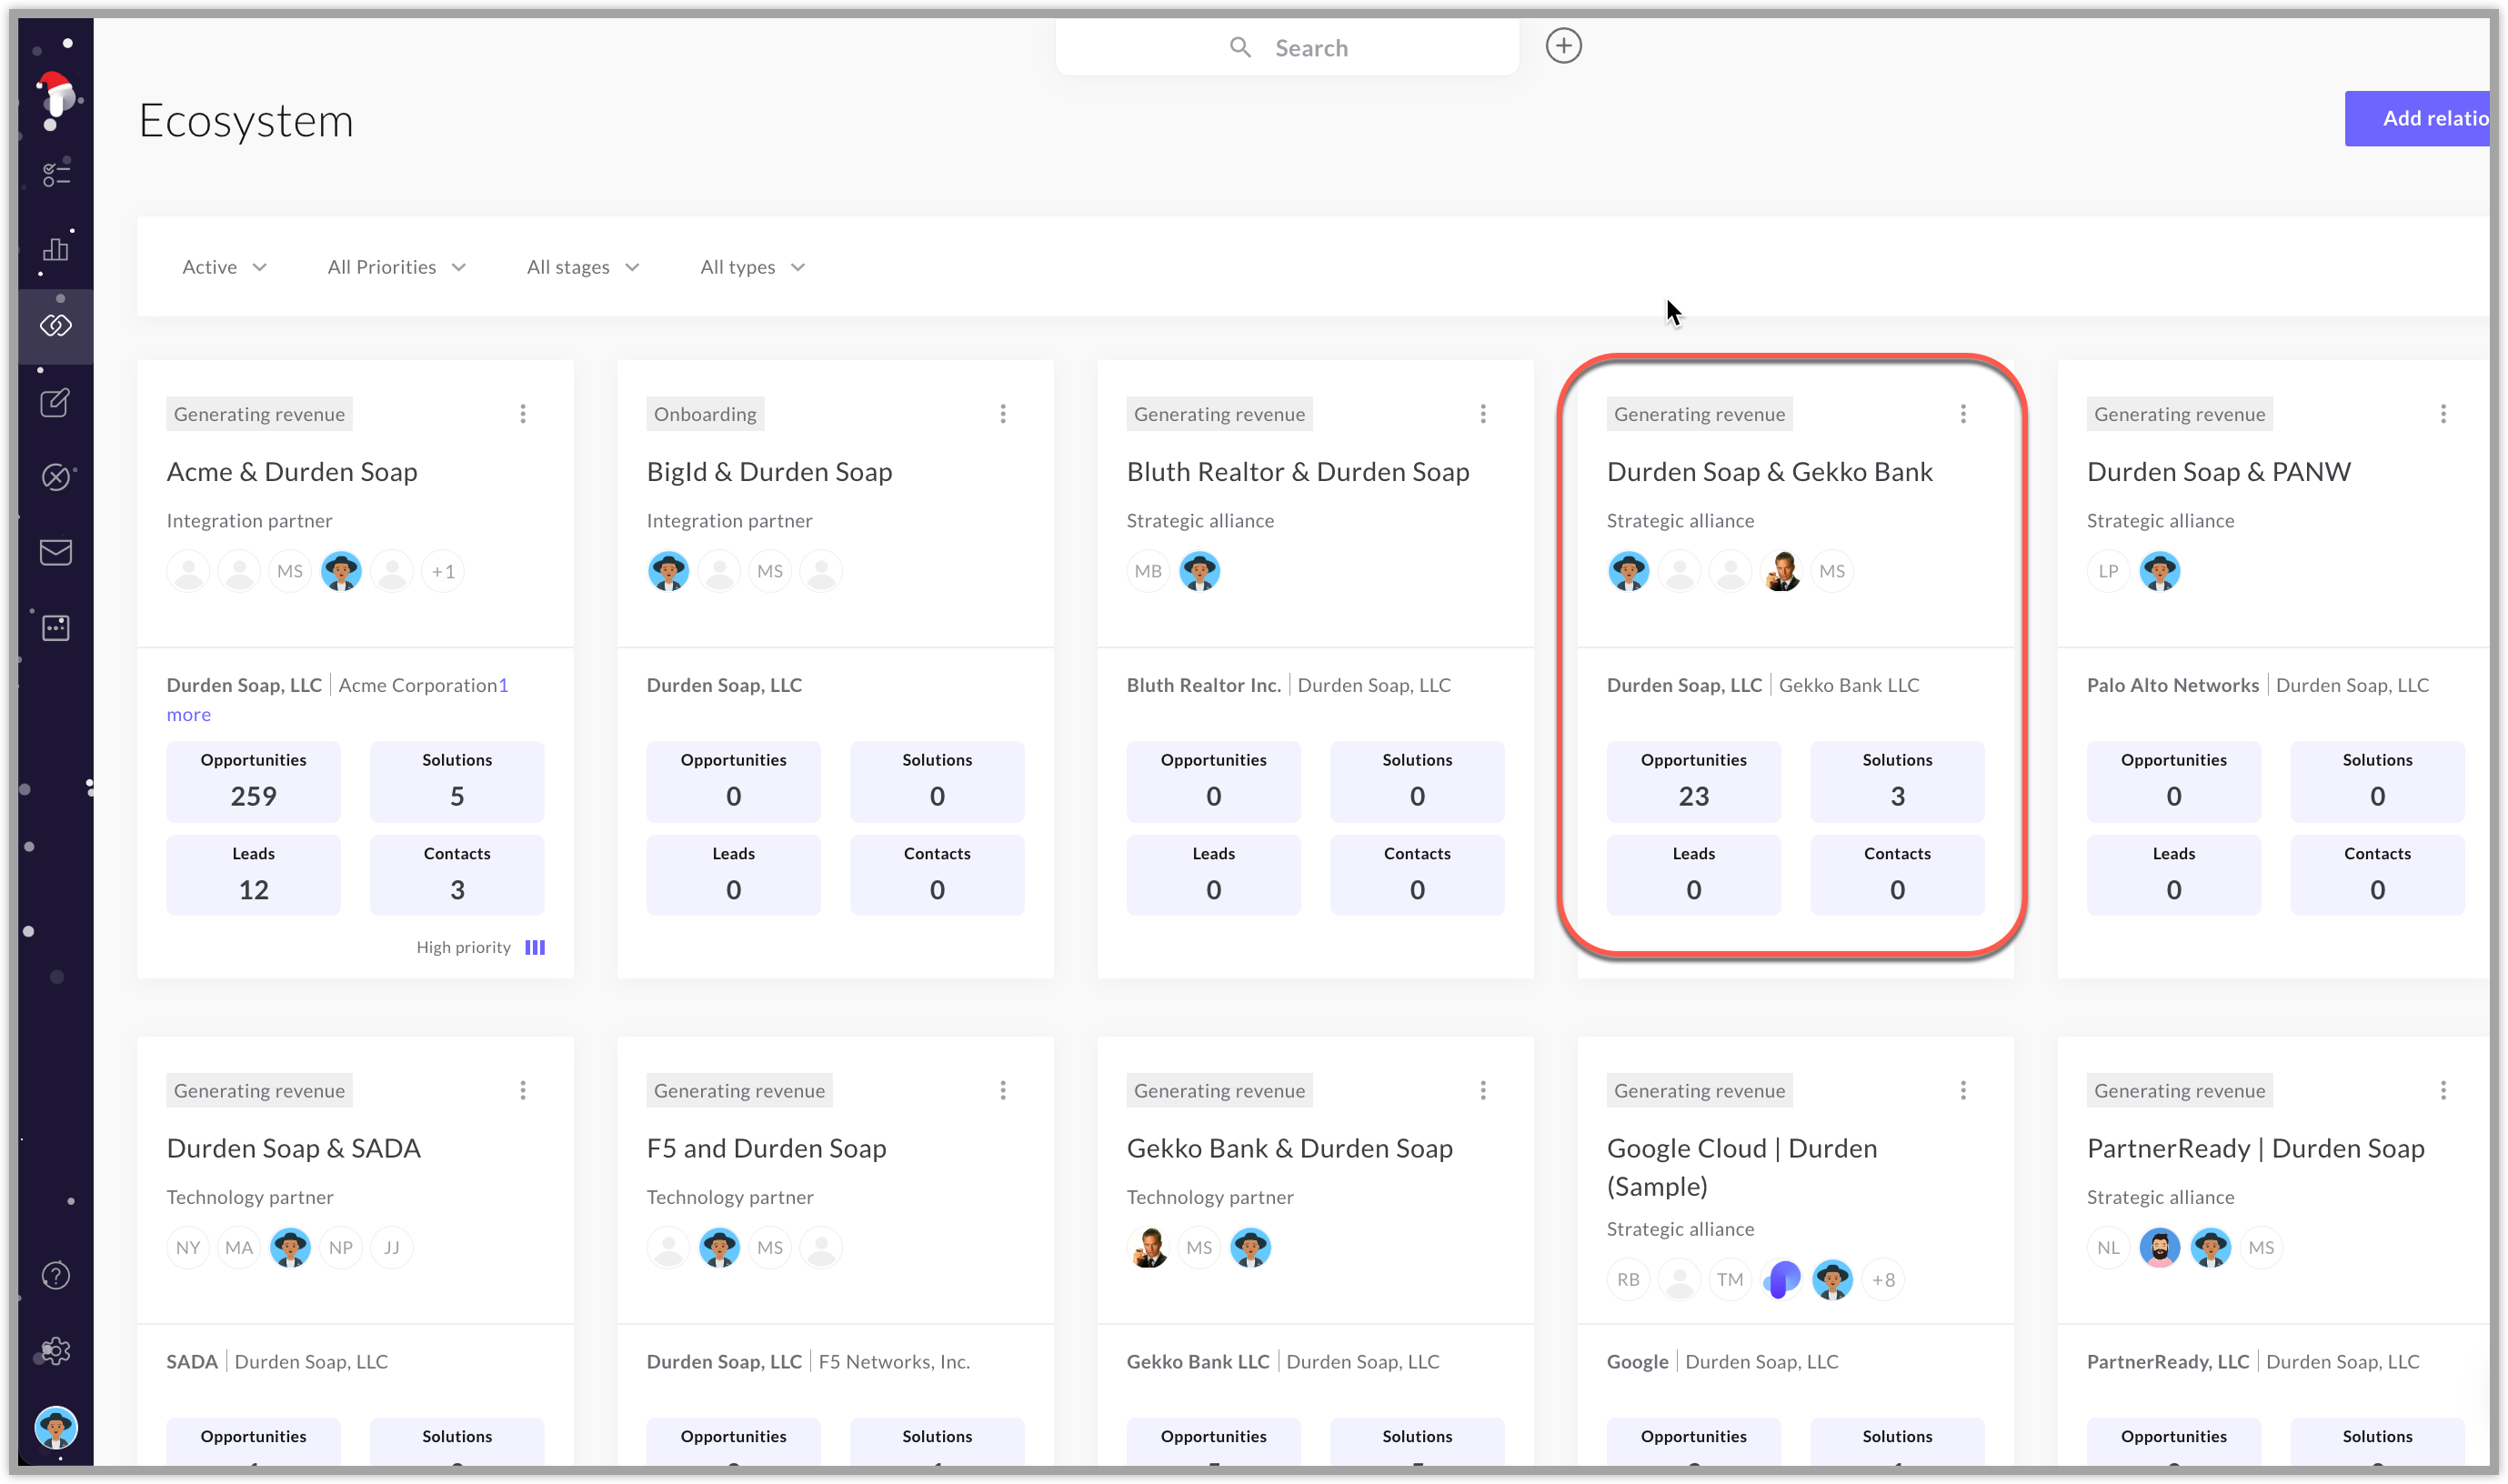Open the All Priorities dropdown
Viewport: 2508px width, 1484px height.
pyautogui.click(x=396, y=266)
